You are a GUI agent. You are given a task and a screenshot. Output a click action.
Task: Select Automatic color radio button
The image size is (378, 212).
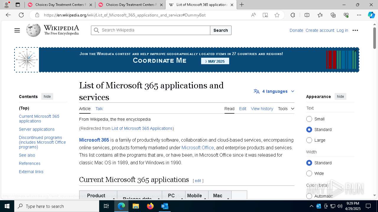click(x=309, y=196)
